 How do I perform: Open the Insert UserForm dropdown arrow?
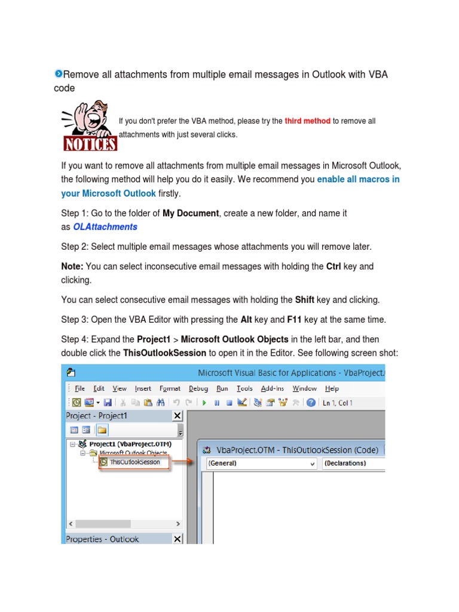click(98, 403)
